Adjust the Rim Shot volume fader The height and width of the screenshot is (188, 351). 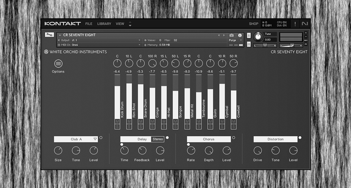pos(129,97)
